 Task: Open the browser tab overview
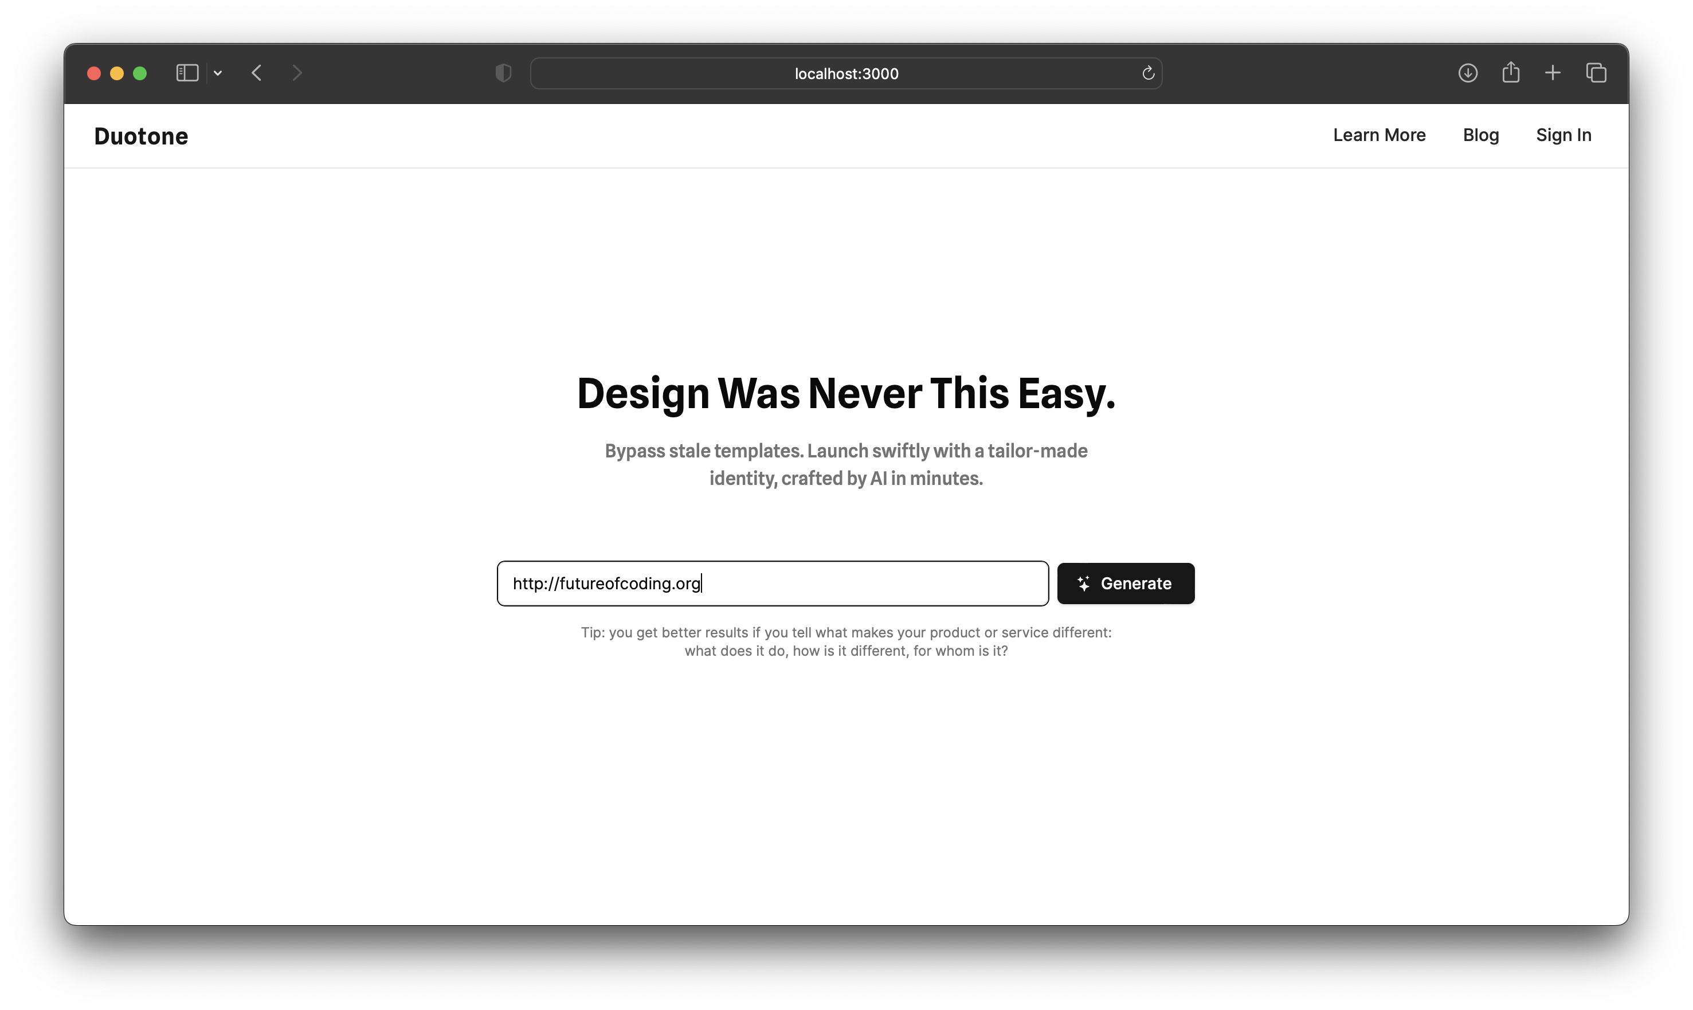[x=1596, y=72]
